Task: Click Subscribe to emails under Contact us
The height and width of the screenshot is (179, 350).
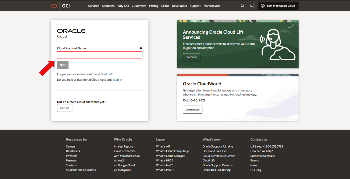Action: coord(262,156)
